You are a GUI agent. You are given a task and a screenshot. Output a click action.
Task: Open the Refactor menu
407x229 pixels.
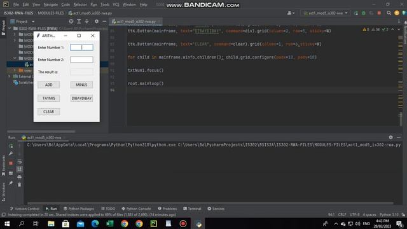[x=80, y=4]
